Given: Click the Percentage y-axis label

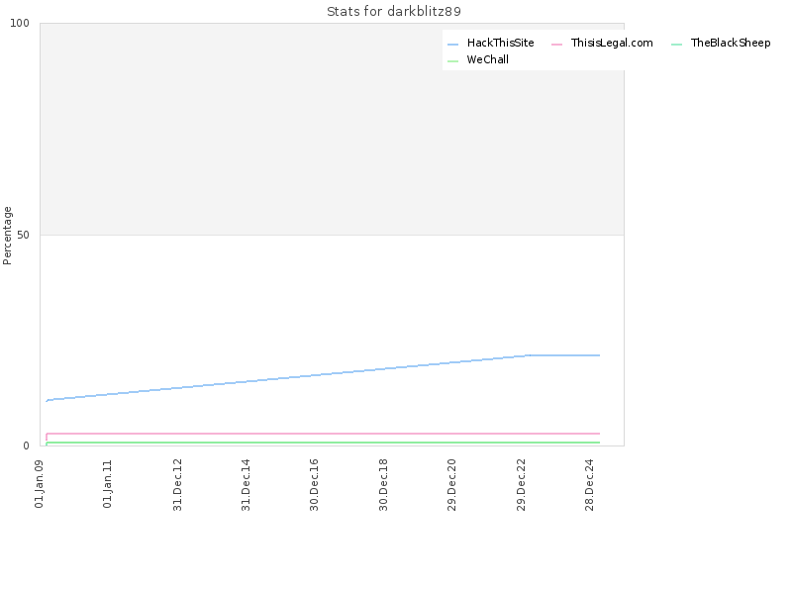Looking at the screenshot, I should click(x=7, y=236).
